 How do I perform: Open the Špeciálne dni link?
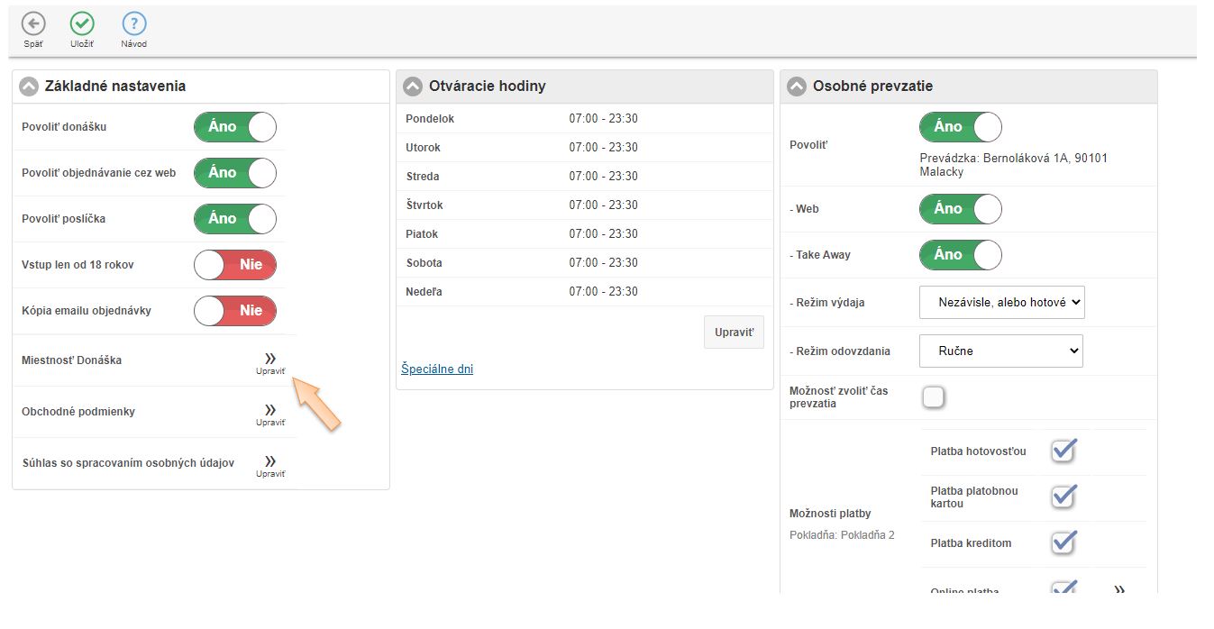coord(437,369)
